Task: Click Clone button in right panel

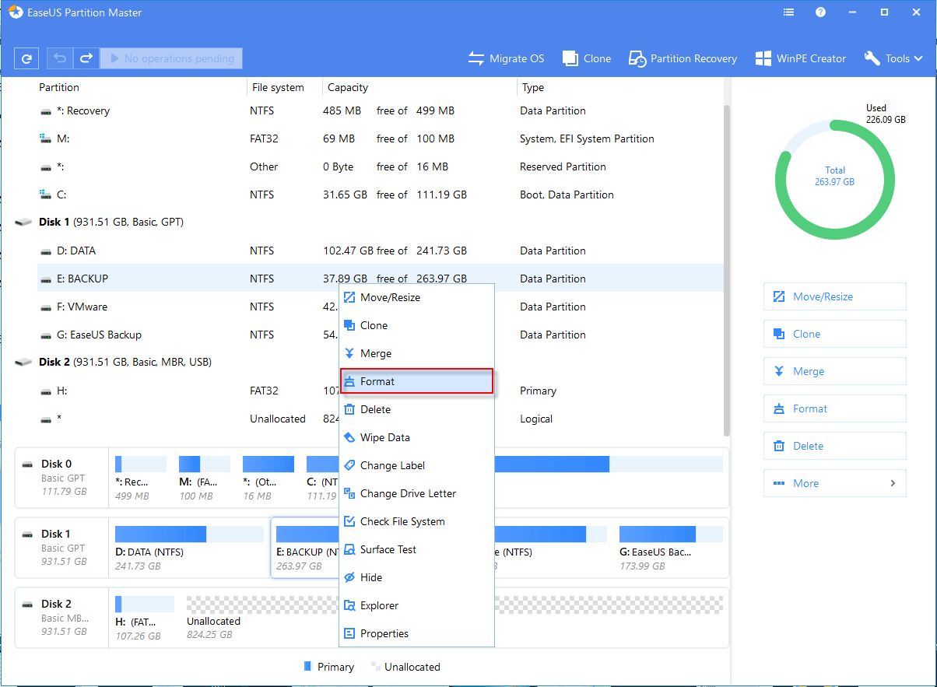Action: coord(835,334)
